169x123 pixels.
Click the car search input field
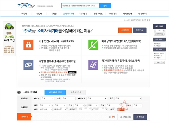click(x=80, y=6)
